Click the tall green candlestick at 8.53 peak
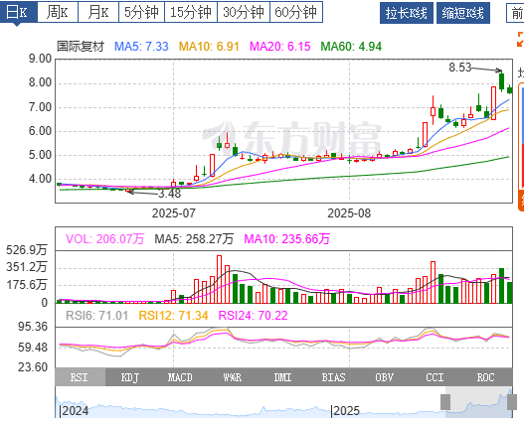524x421 pixels. pyautogui.click(x=501, y=81)
